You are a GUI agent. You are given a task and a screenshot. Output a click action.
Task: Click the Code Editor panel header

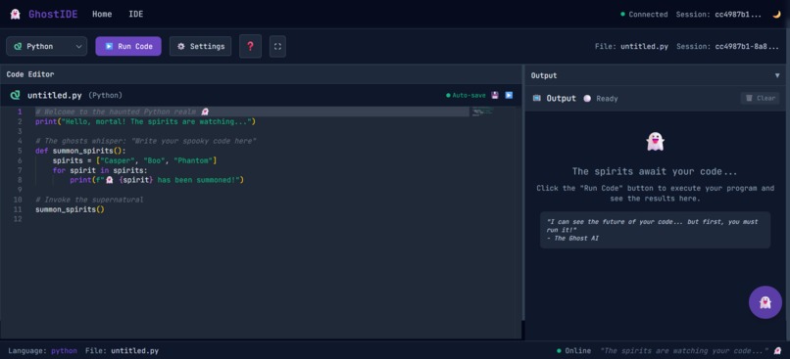coord(30,74)
